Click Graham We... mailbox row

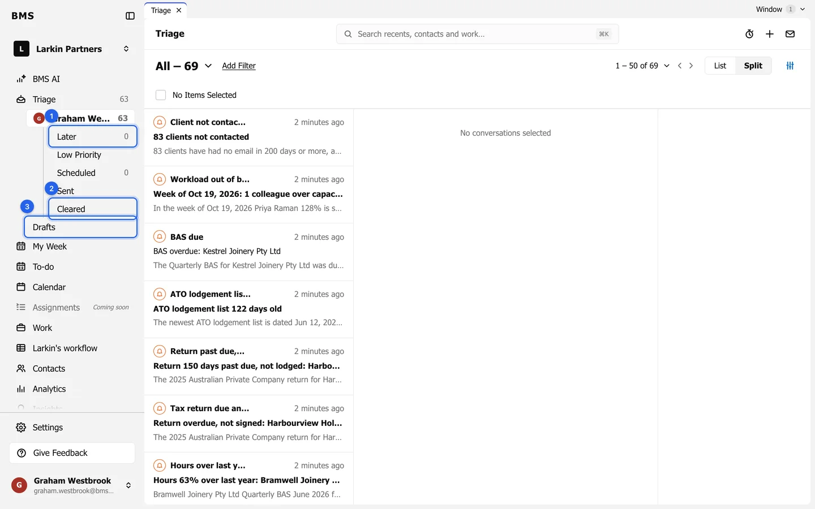[80, 118]
